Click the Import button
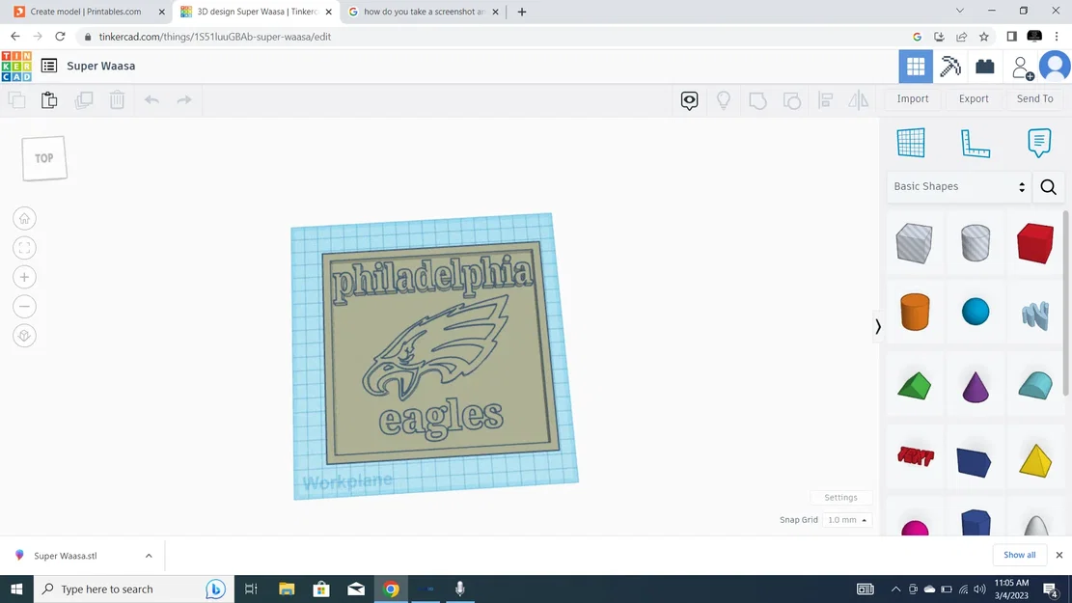Image resolution: width=1072 pixels, height=603 pixels. pos(913,99)
